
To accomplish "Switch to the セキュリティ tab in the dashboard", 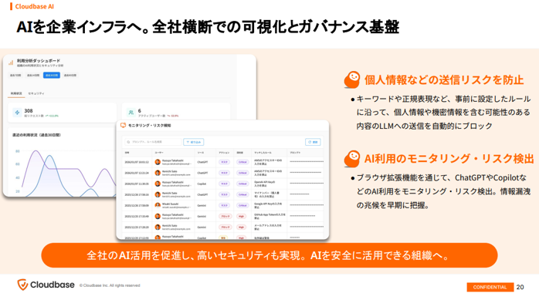I will 36,93.
